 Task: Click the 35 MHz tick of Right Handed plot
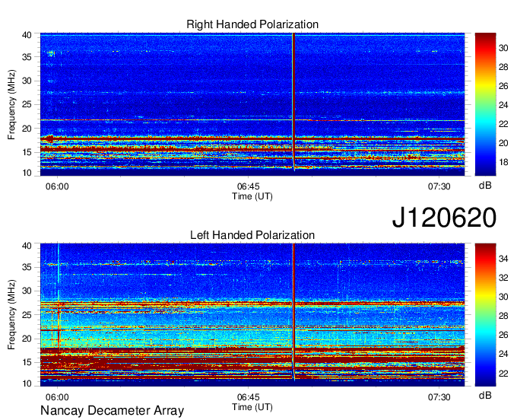coord(27,57)
